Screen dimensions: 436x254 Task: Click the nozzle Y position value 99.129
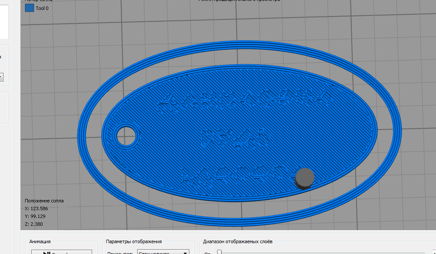38,216
